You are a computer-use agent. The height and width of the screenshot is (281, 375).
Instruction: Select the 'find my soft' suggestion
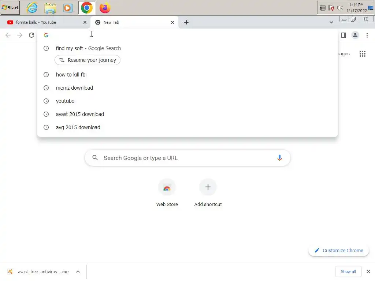[x=187, y=48]
